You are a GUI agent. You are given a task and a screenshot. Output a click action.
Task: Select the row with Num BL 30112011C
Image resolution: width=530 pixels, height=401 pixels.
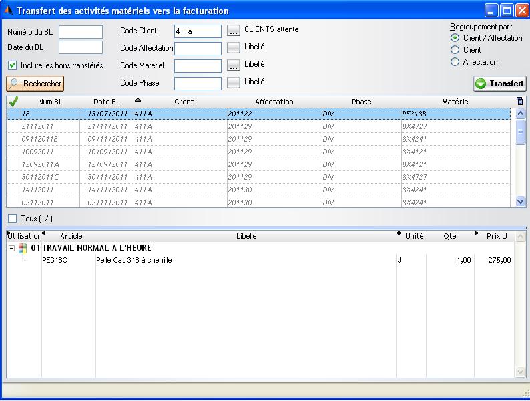[x=258, y=177]
